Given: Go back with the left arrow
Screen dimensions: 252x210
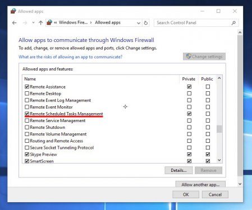Looking at the screenshot, I should coord(15,23).
